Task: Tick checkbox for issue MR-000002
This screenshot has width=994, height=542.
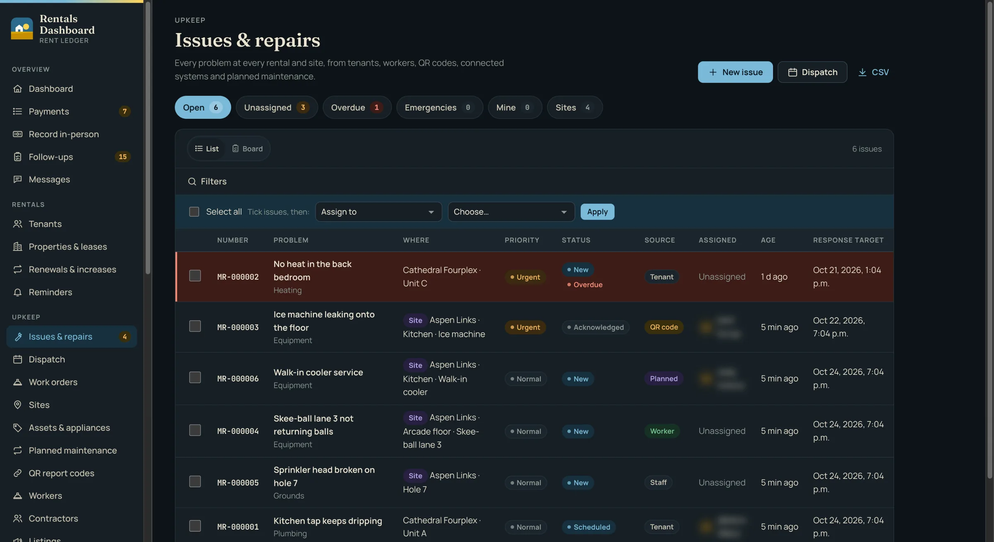Action: coord(195,276)
